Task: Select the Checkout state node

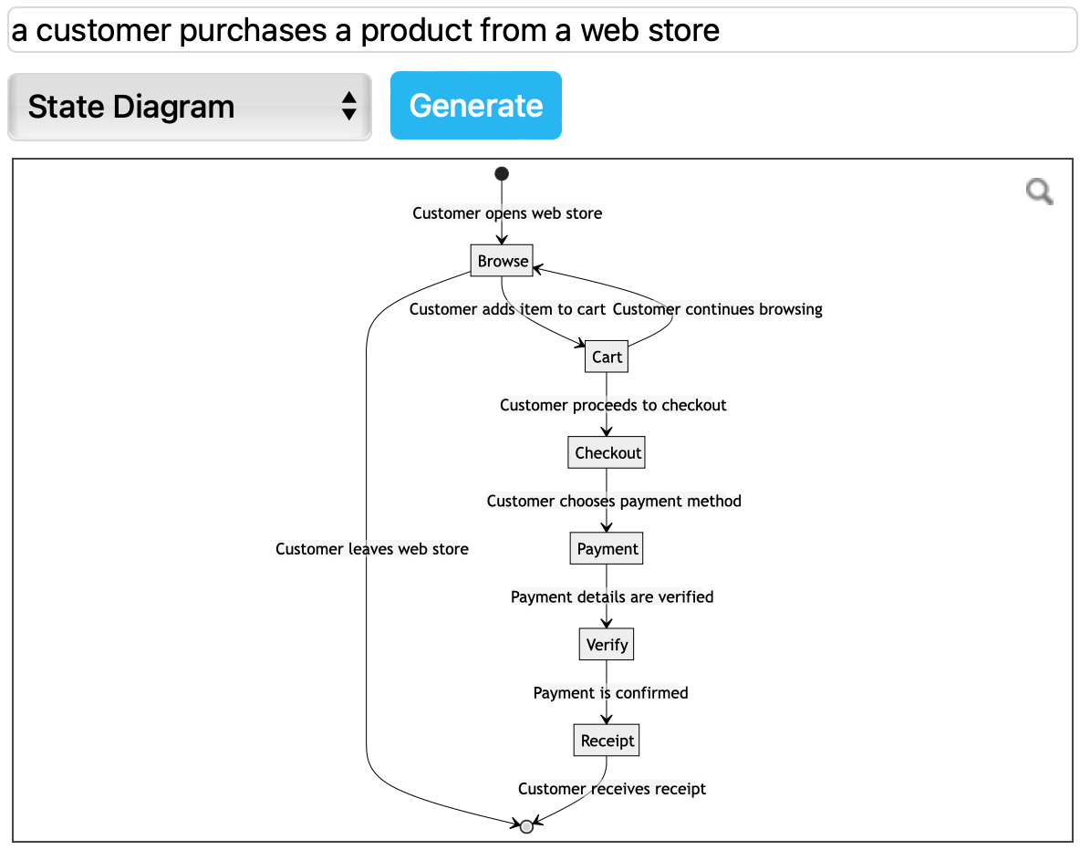Action: 606,452
